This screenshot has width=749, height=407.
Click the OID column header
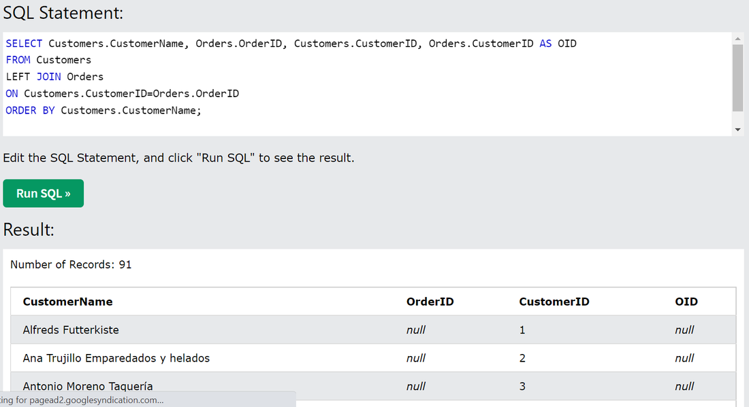pyautogui.click(x=686, y=302)
